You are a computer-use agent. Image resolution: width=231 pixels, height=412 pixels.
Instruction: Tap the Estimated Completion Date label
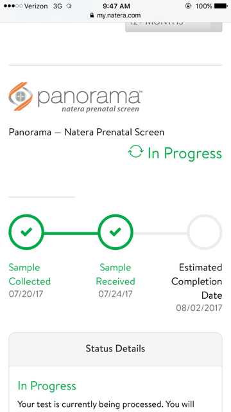[x=197, y=281]
